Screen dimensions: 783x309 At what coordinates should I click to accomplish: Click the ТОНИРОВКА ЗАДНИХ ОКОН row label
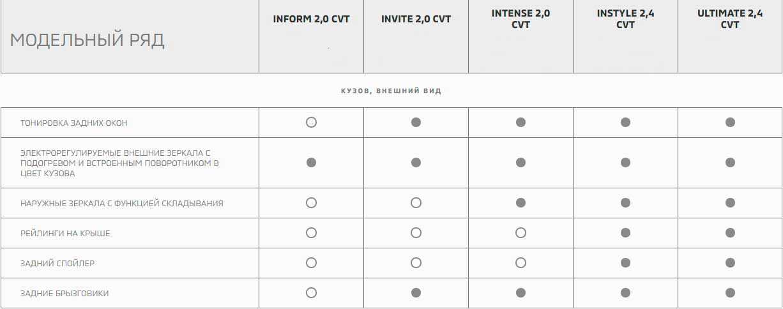[73, 123]
